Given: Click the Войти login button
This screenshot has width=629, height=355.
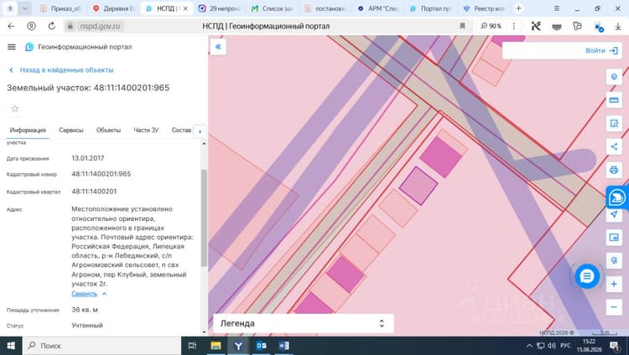Looking at the screenshot, I should point(601,51).
